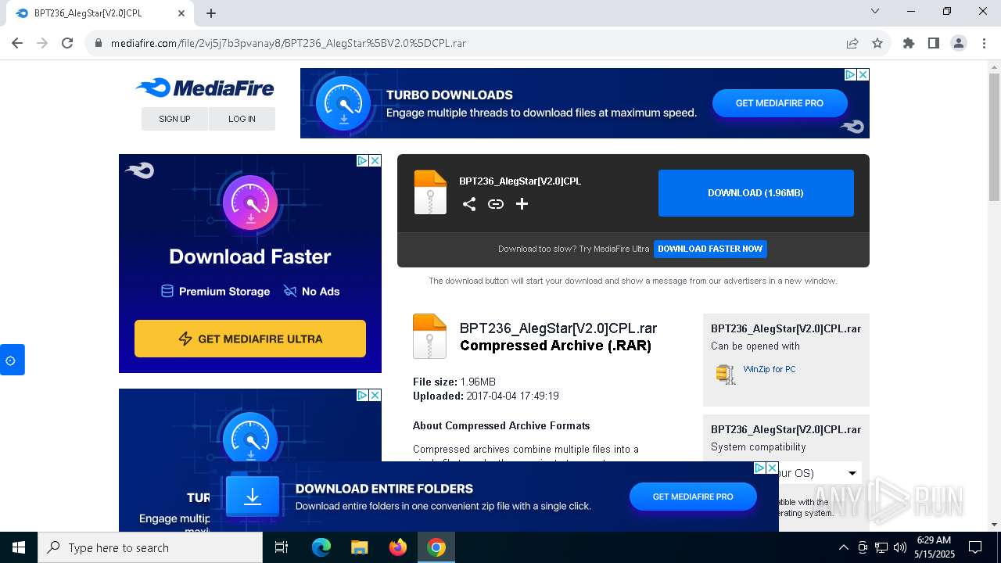This screenshot has height=563, width=1001.
Task: Click the taskbar clock showing 6:29 AM
Action: (x=935, y=547)
